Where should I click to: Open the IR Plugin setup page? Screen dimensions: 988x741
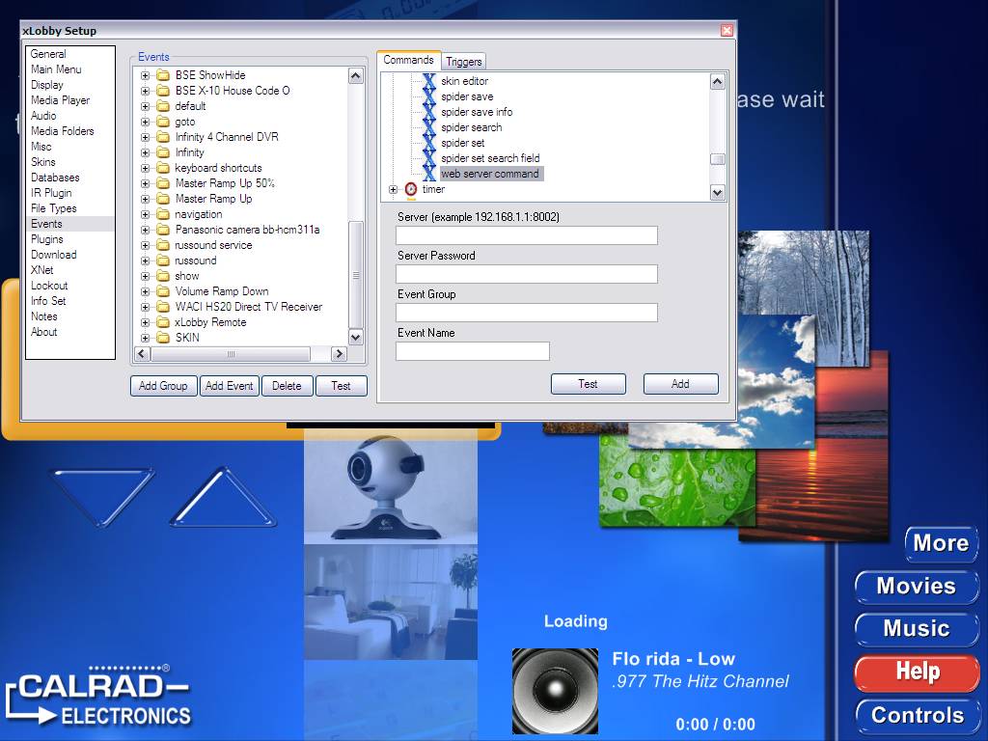click(x=51, y=193)
